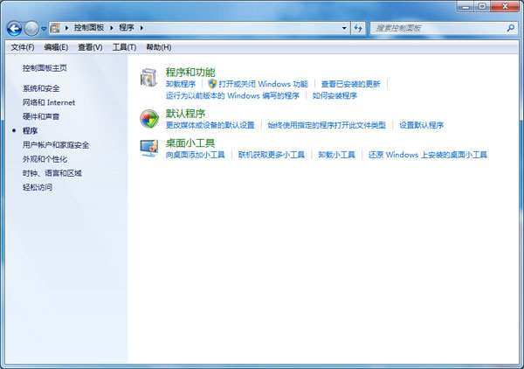Click 更改媒体或设备的默认设置 link
Viewport: 524px width, 369px height.
[210, 125]
